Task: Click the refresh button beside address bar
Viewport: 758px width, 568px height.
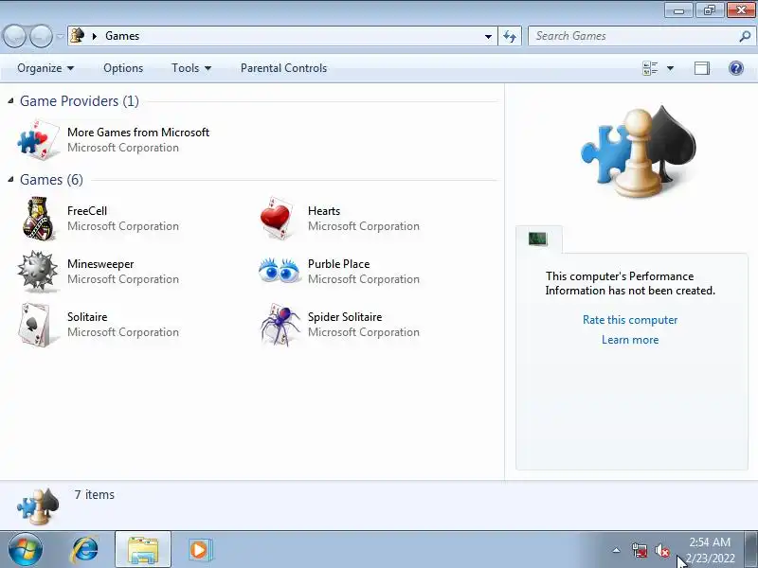Action: point(510,36)
